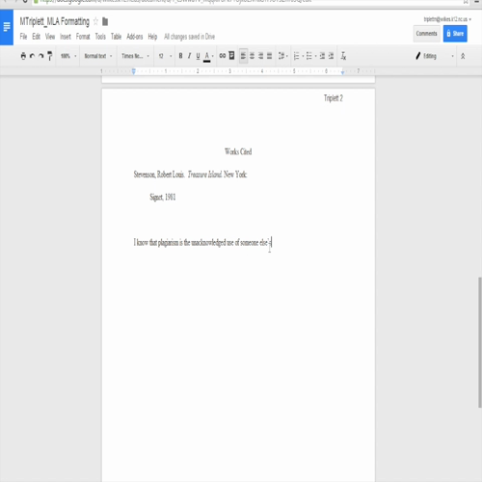Decrease the paragraph indent
Image resolution: width=482 pixels, height=482 pixels.
322,56
